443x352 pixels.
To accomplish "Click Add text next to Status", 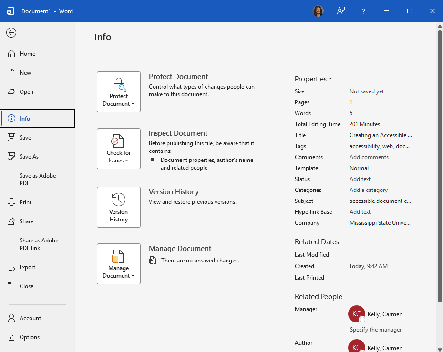I will [360, 179].
